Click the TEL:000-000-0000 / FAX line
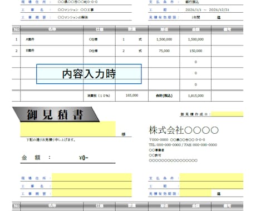Screen dimensions: 256x211 point(183,145)
